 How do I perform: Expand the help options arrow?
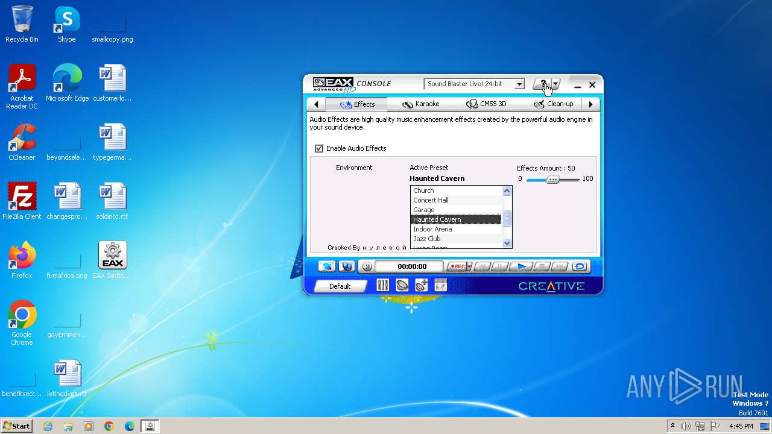(556, 84)
